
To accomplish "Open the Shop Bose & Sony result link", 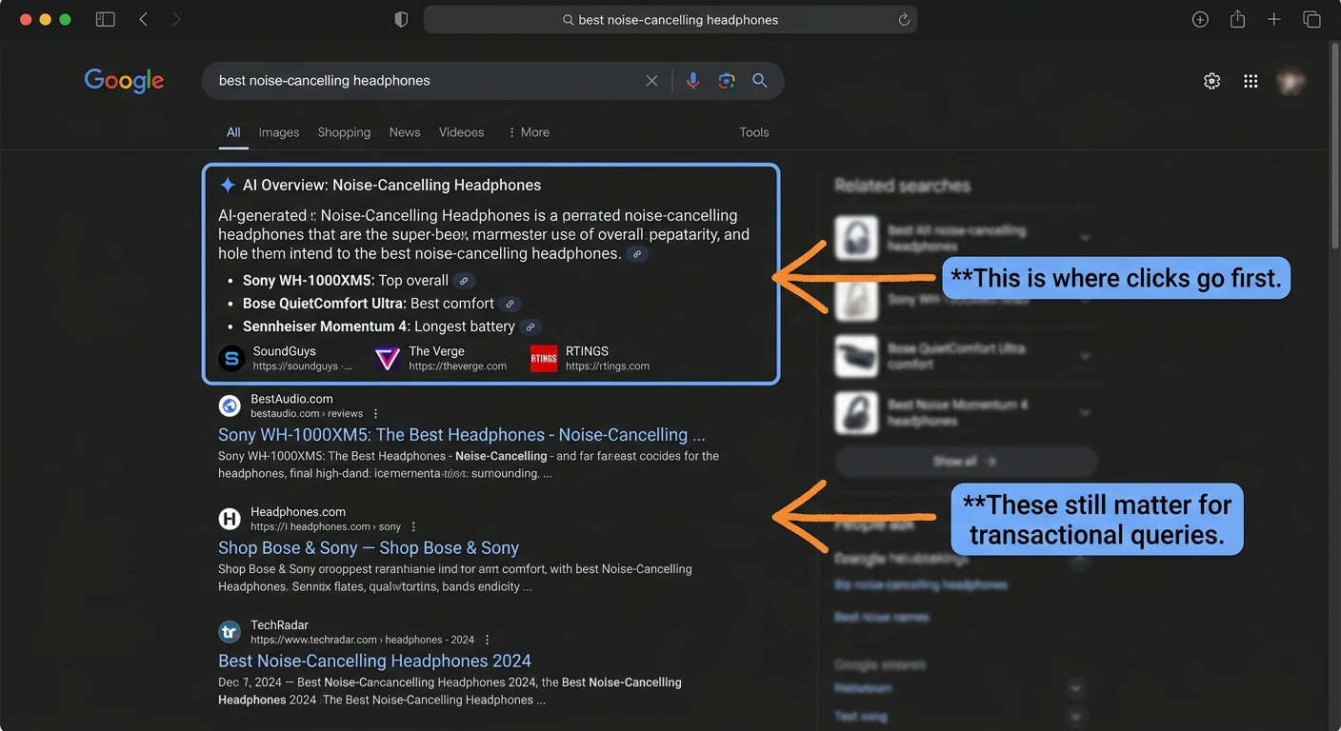I will tap(369, 548).
